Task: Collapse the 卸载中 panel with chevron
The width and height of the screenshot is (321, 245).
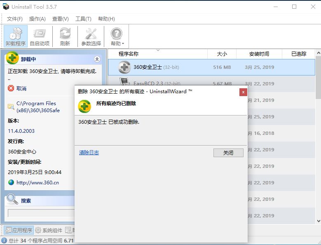Action: click(x=97, y=59)
